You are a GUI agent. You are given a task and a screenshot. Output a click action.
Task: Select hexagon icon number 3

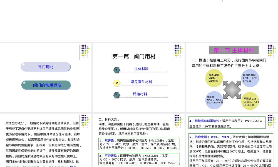[117, 95]
